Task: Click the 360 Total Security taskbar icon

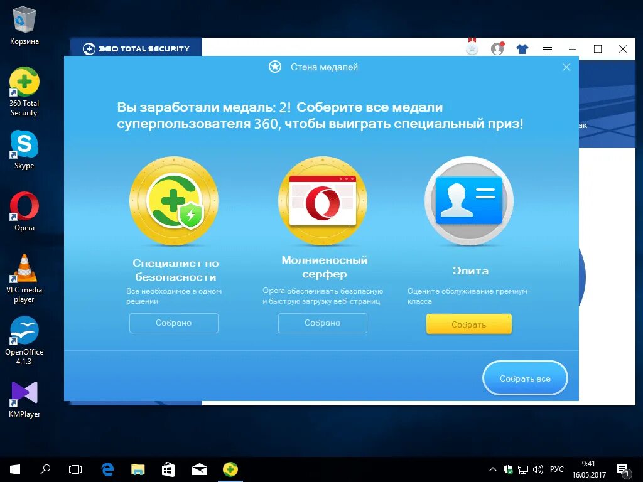Action: 230,469
